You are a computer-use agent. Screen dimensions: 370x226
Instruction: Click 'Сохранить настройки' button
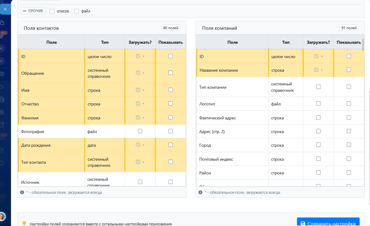click(x=328, y=223)
